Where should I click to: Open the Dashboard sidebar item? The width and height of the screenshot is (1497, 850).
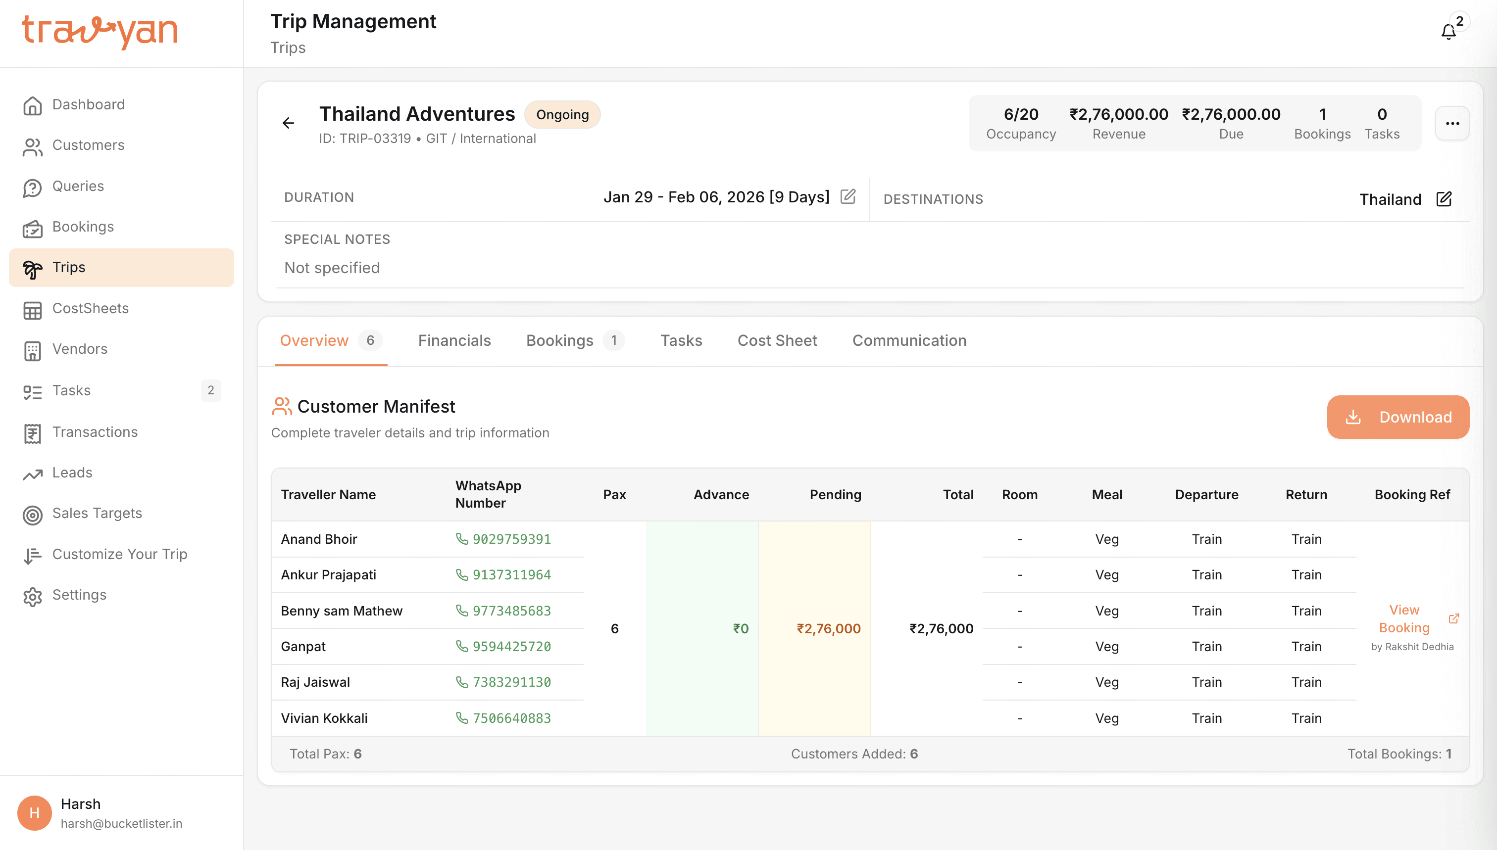88,104
